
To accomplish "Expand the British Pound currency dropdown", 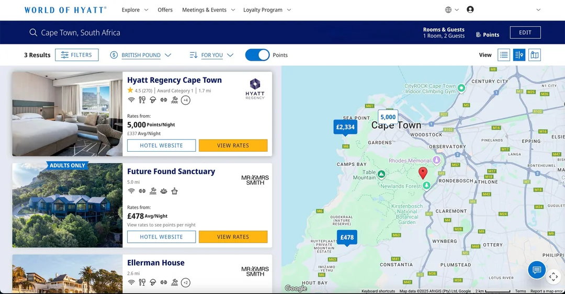I will pos(141,55).
